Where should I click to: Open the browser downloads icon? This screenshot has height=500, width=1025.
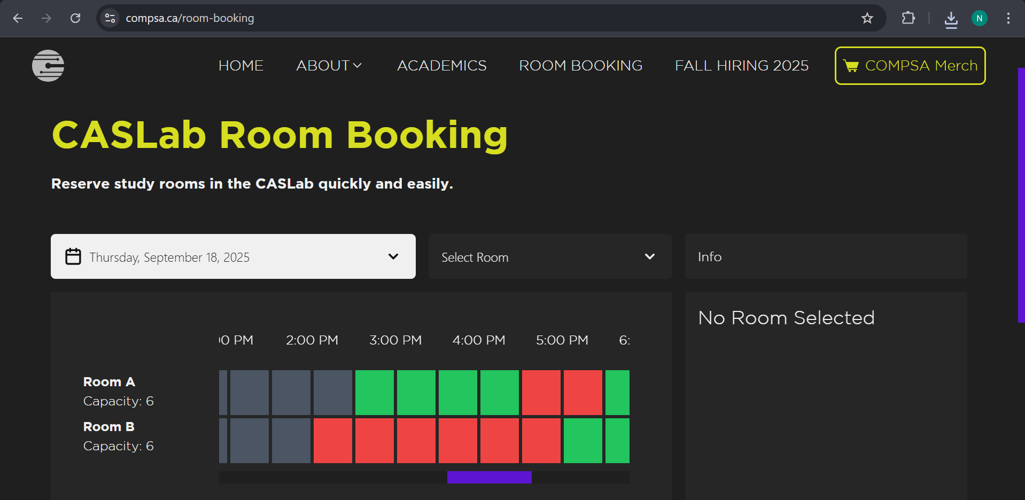click(x=951, y=19)
